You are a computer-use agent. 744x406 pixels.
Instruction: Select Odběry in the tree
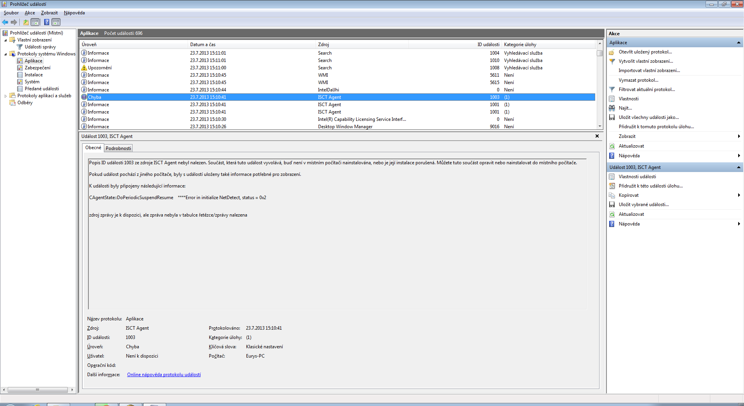pos(25,103)
